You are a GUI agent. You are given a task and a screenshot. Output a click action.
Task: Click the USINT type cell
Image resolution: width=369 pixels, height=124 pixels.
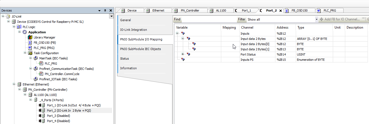[314, 54]
